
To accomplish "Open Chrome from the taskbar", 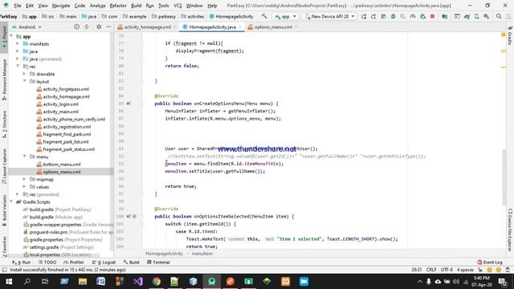I will 157,282.
